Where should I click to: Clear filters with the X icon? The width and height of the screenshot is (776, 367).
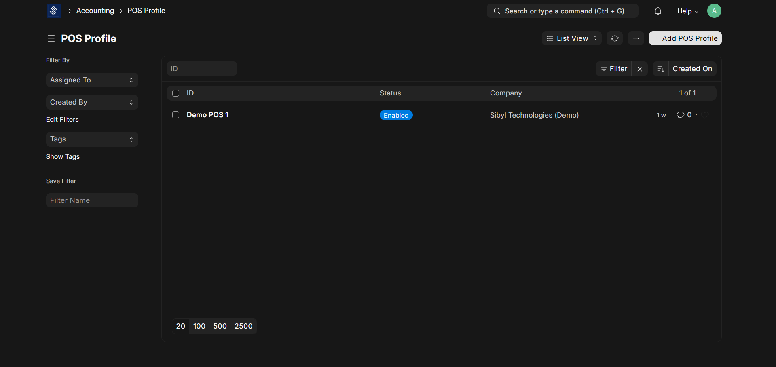[639, 69]
